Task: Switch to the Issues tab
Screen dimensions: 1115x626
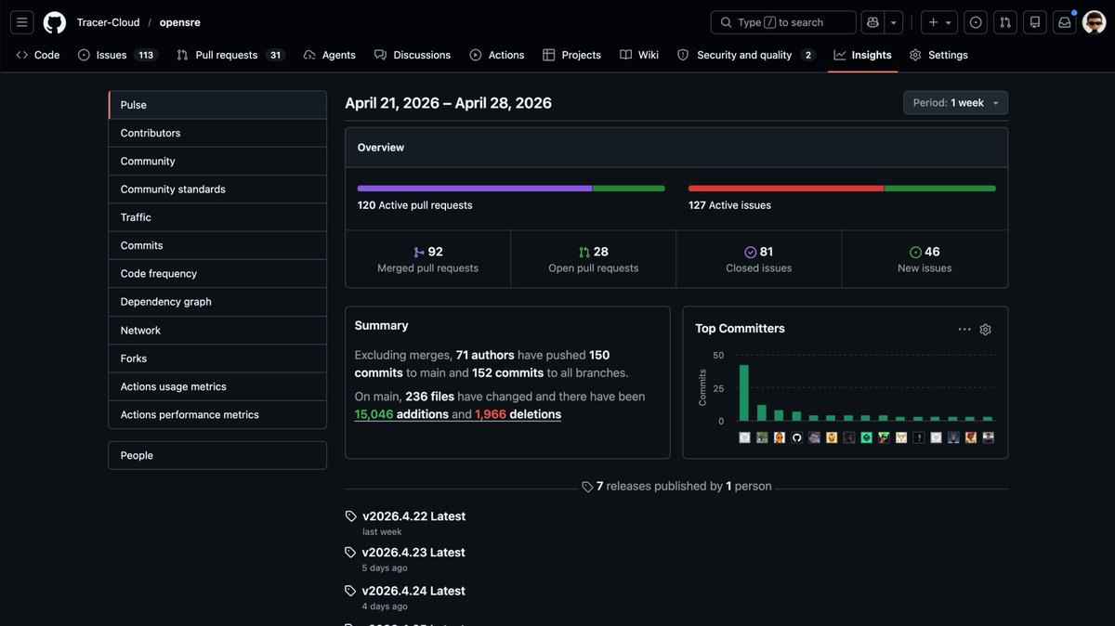Action: pyautogui.click(x=117, y=55)
